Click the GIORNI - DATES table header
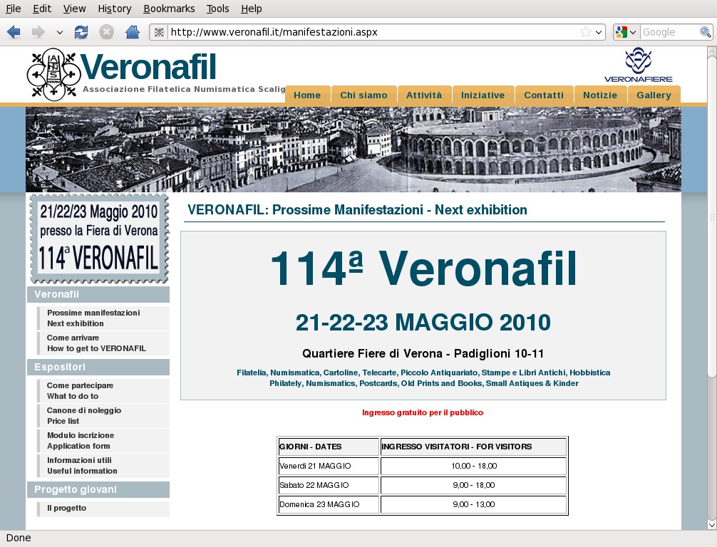This screenshot has height=547, width=717. 329,447
